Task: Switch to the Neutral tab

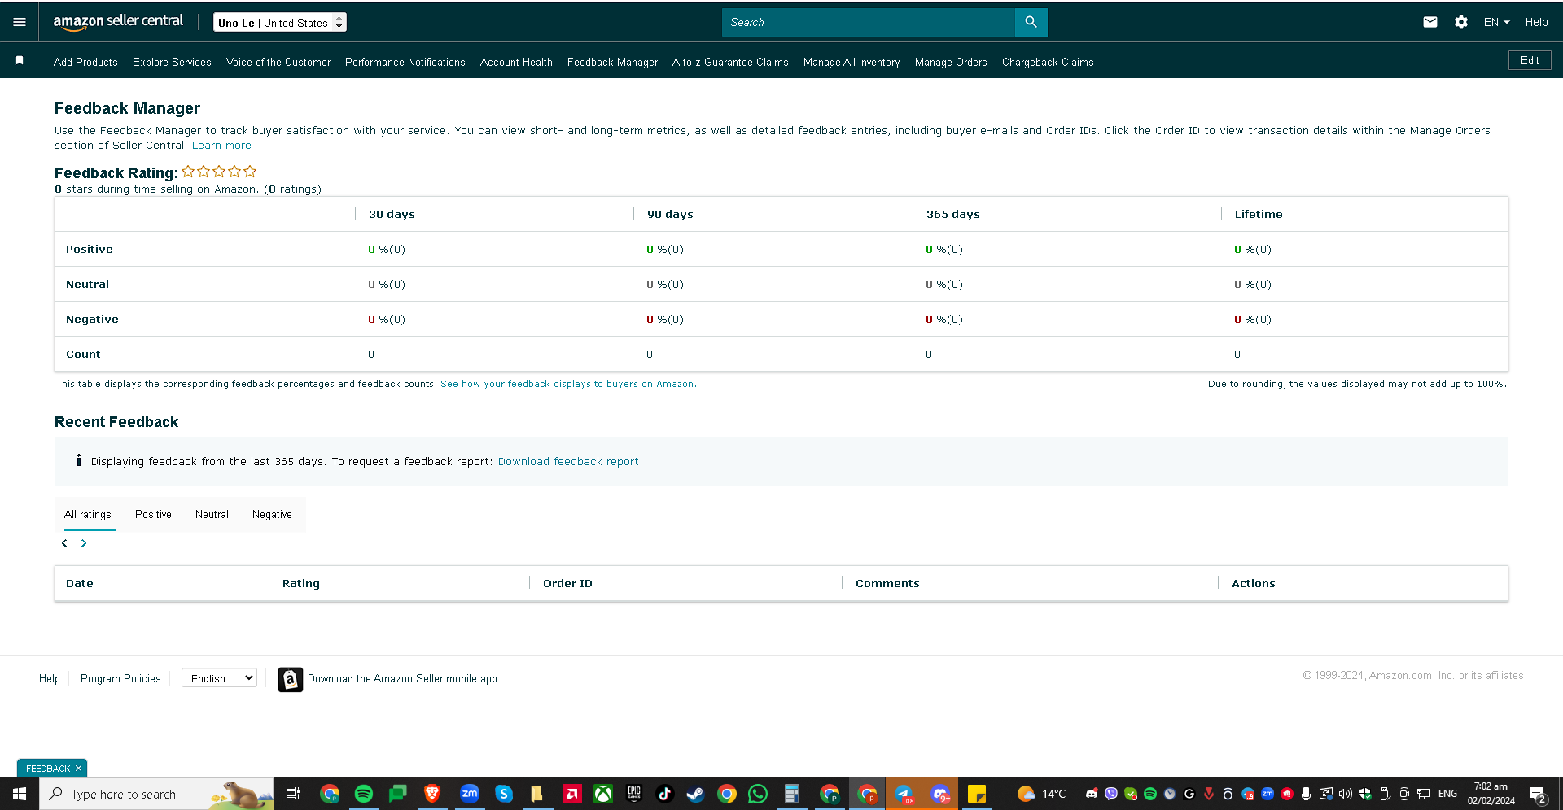Action: [212, 515]
